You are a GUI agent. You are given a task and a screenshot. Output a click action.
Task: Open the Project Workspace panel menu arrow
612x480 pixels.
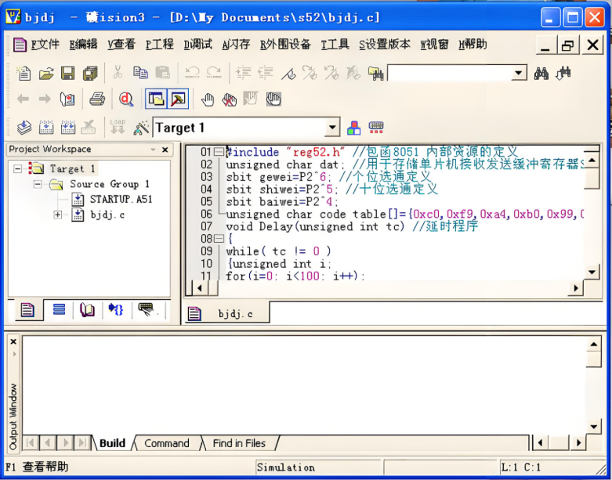(153, 150)
